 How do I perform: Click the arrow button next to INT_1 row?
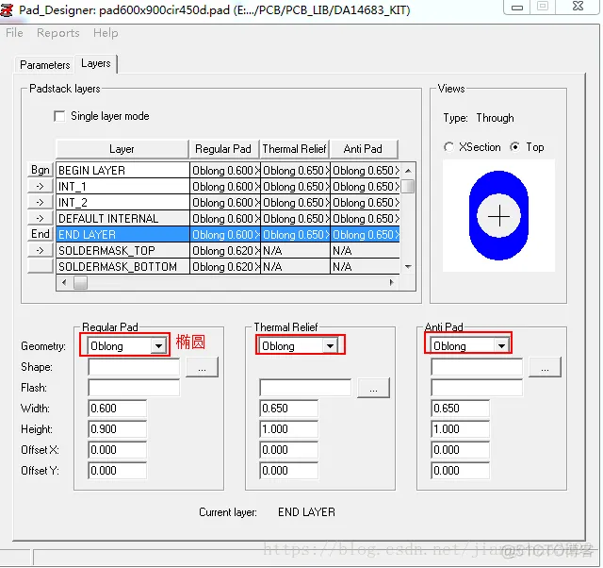[40, 187]
